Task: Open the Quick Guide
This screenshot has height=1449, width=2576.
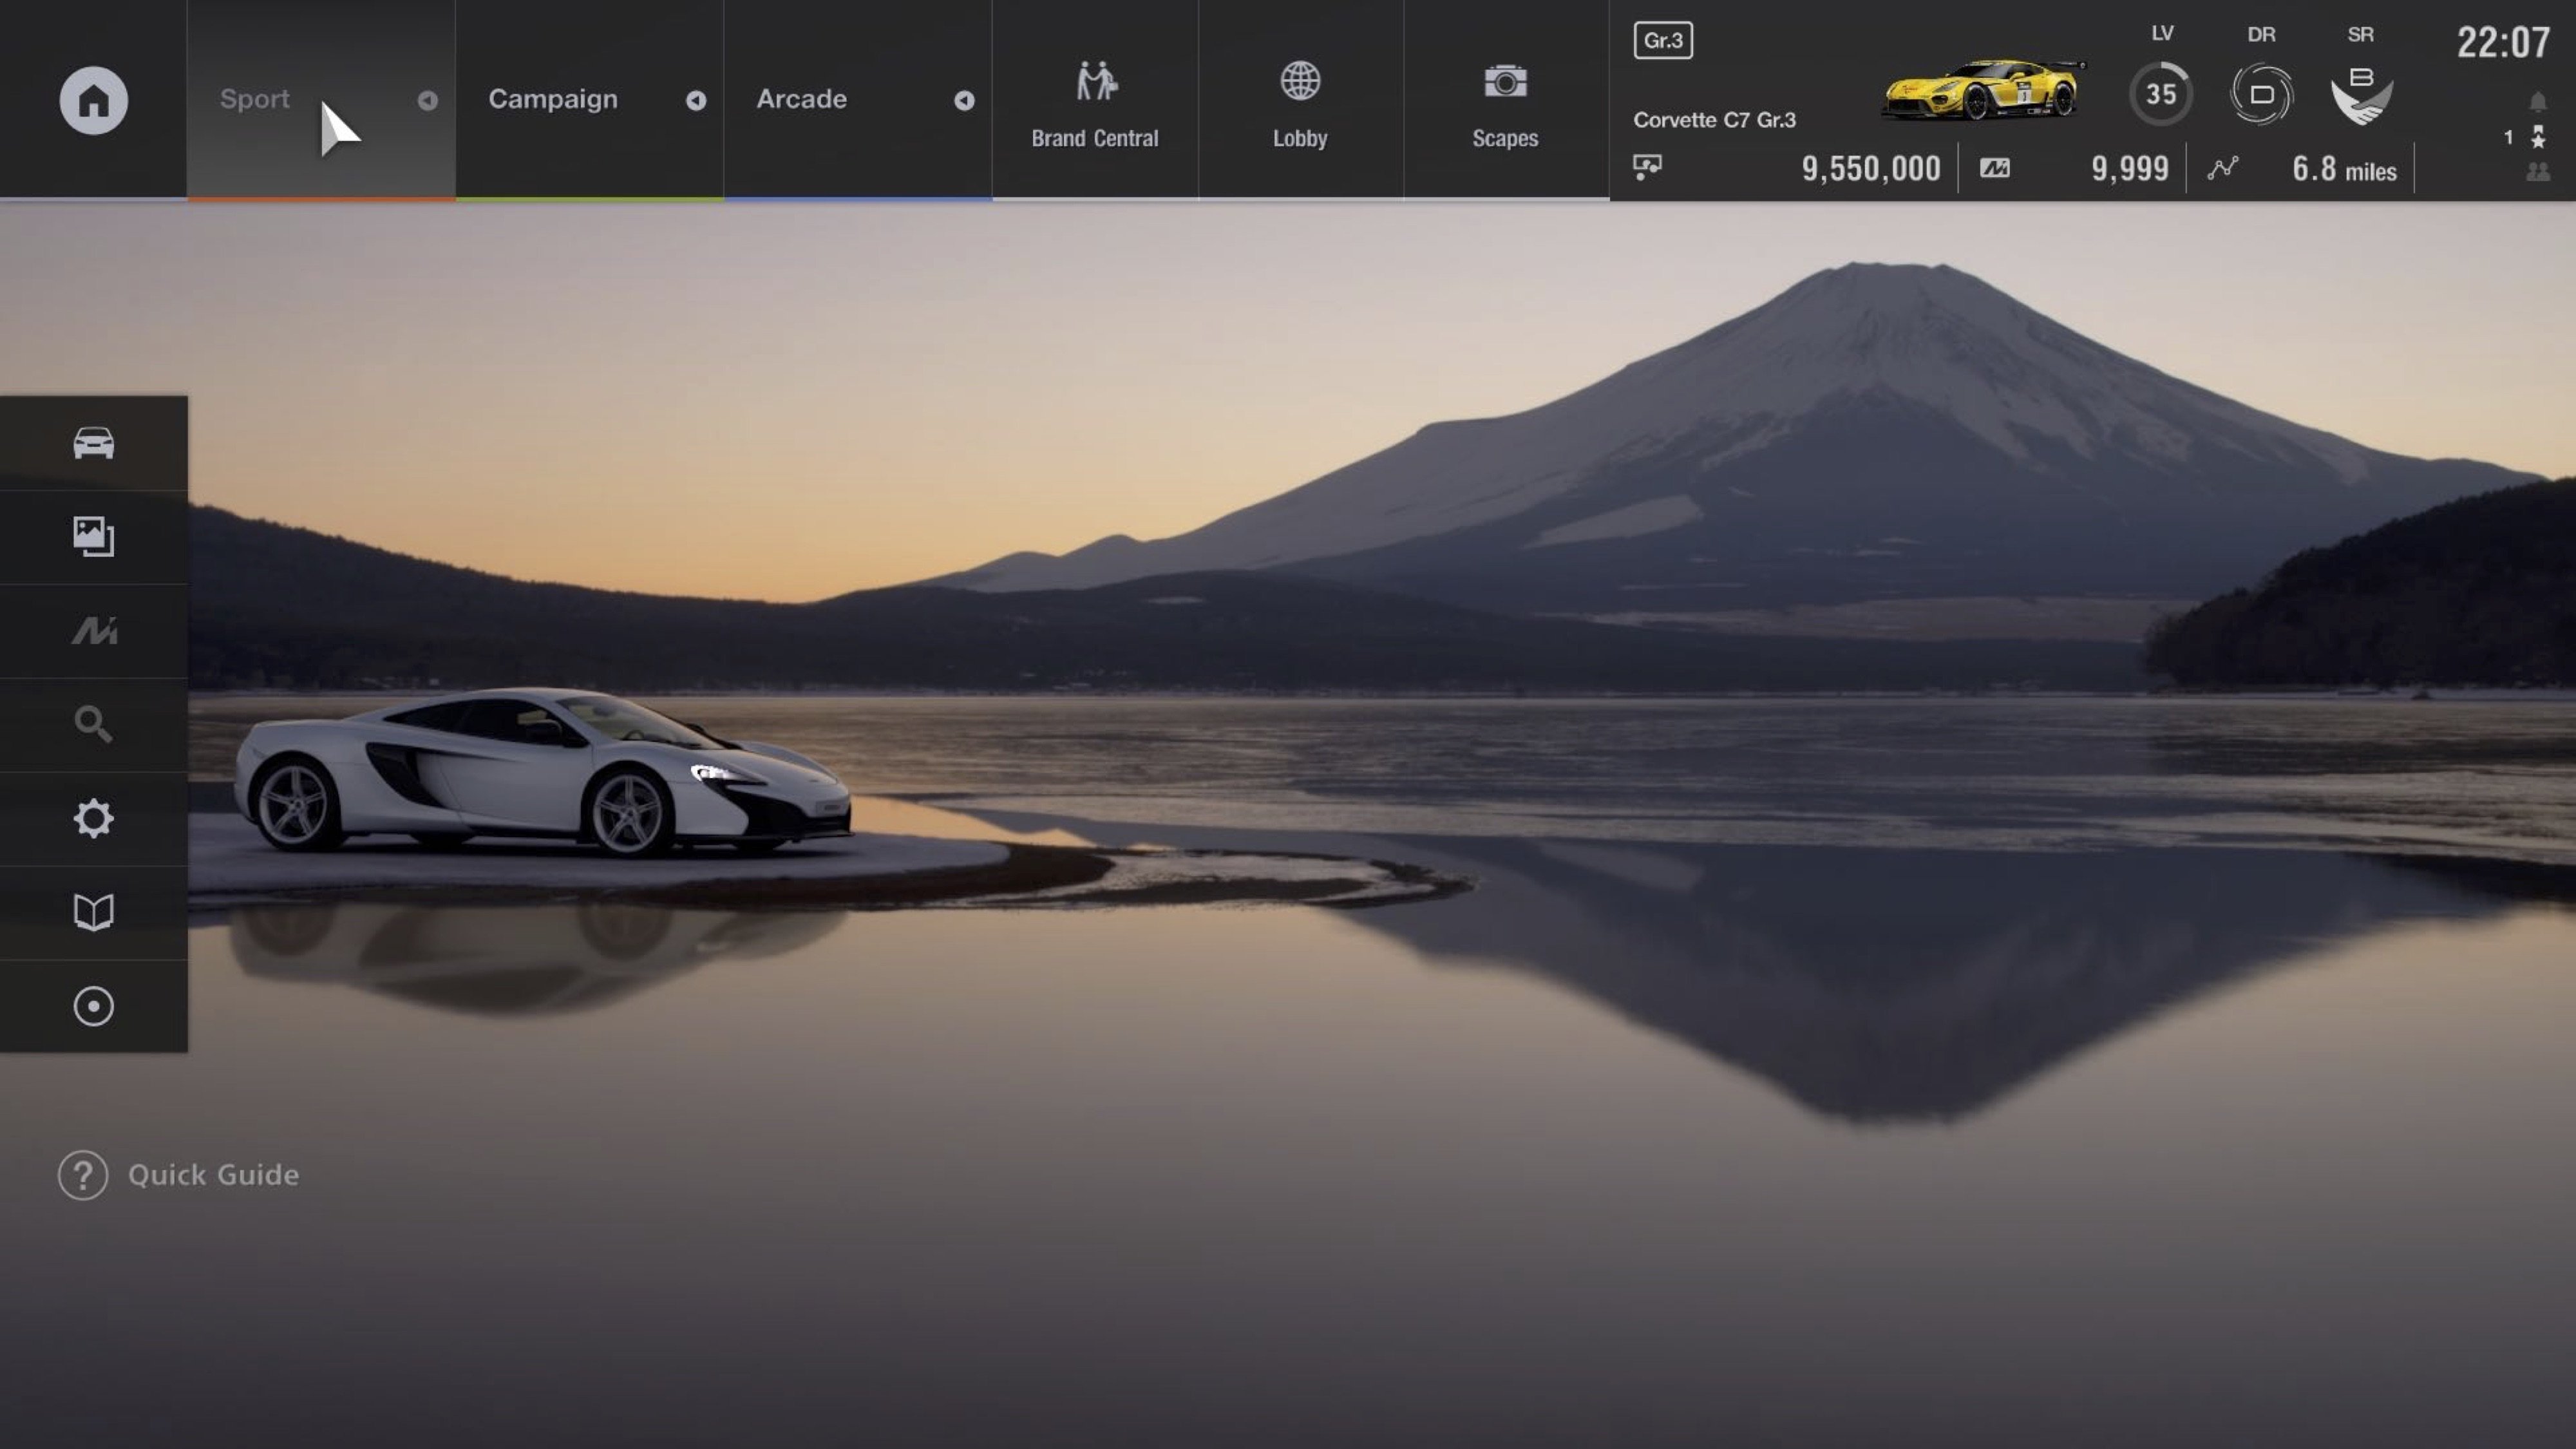Action: pyautogui.click(x=178, y=1175)
